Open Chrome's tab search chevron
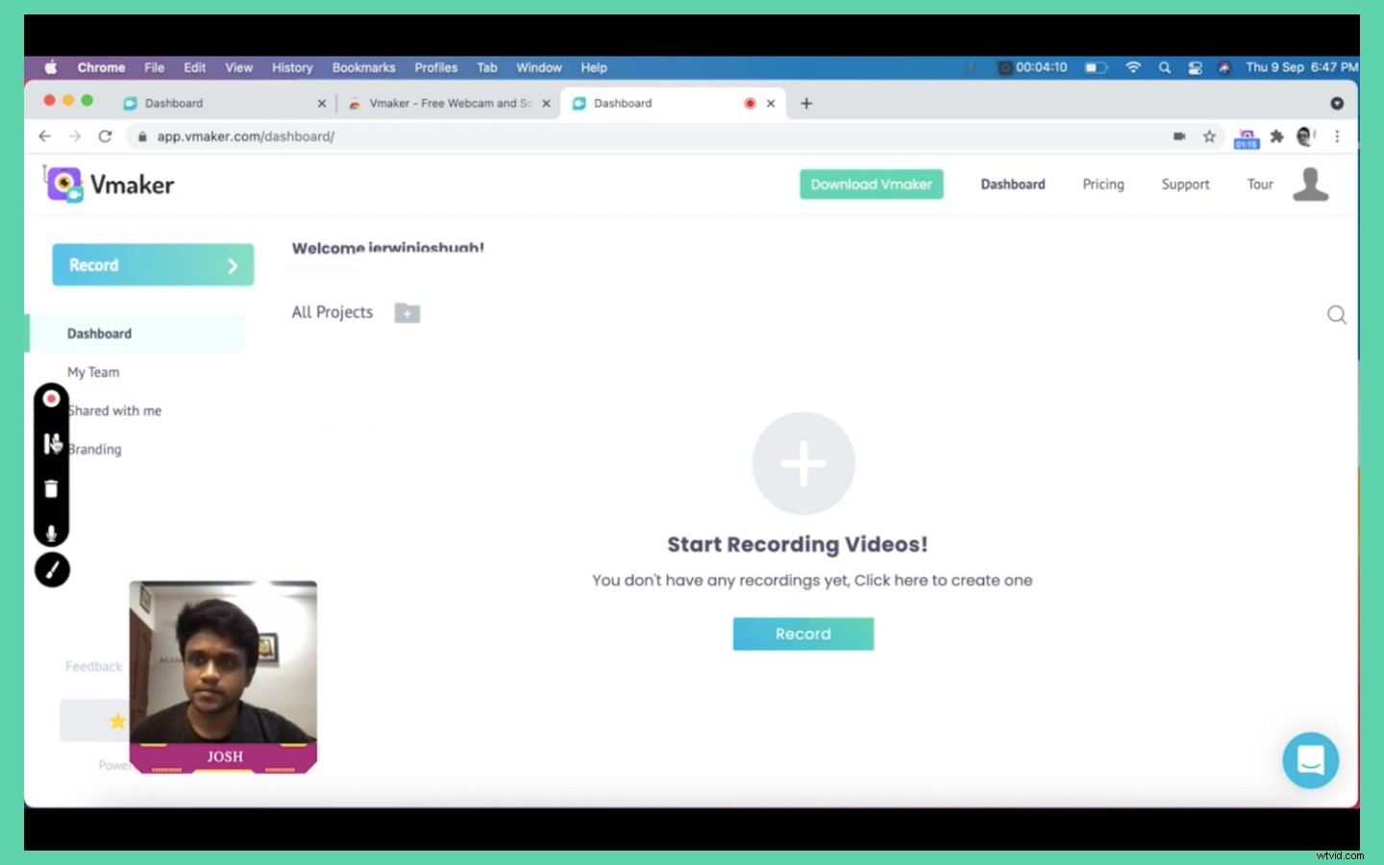Image resolution: width=1384 pixels, height=865 pixels. tap(1338, 103)
